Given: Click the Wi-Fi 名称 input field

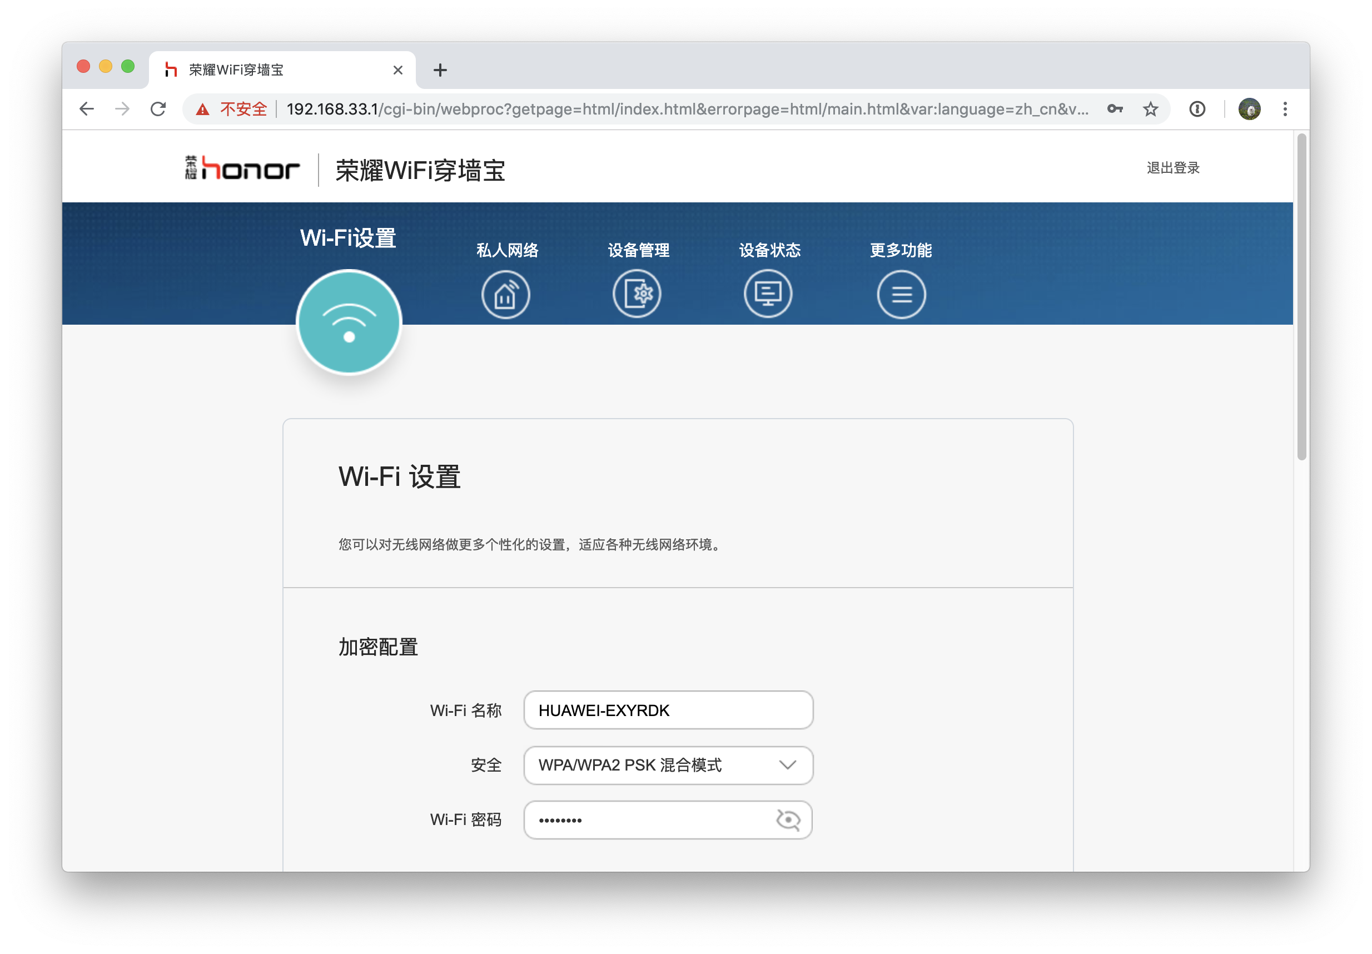Looking at the screenshot, I should point(668,710).
